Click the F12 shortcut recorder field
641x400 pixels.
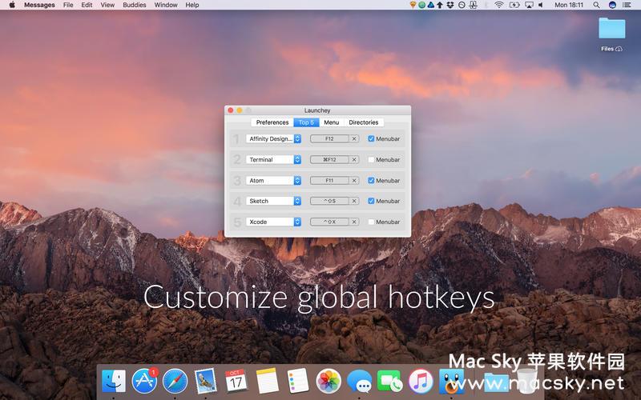[x=329, y=138]
